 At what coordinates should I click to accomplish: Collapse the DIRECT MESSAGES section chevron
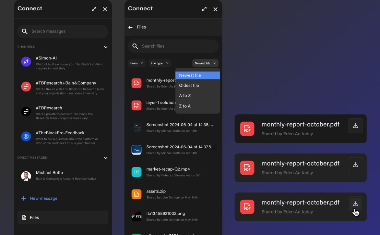(106, 158)
